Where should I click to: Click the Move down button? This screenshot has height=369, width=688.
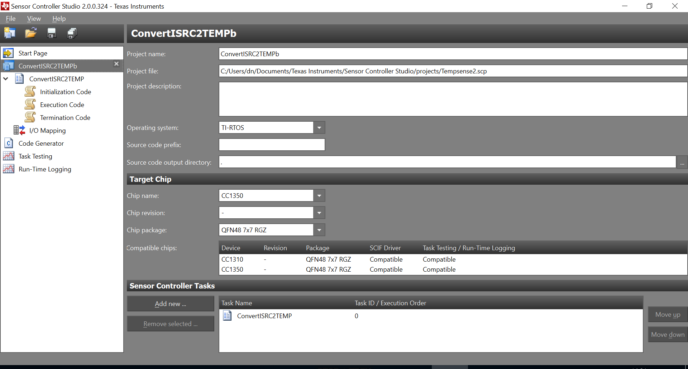point(668,334)
